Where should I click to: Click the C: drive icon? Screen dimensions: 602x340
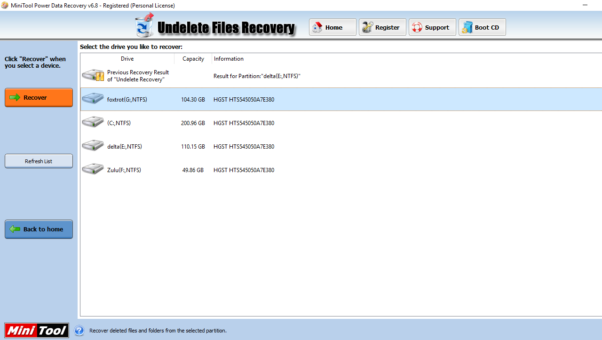pyautogui.click(x=93, y=122)
